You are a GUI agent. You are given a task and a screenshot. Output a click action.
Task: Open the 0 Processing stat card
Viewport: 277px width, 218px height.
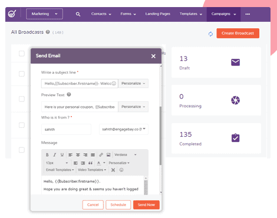pyautogui.click(x=216, y=100)
